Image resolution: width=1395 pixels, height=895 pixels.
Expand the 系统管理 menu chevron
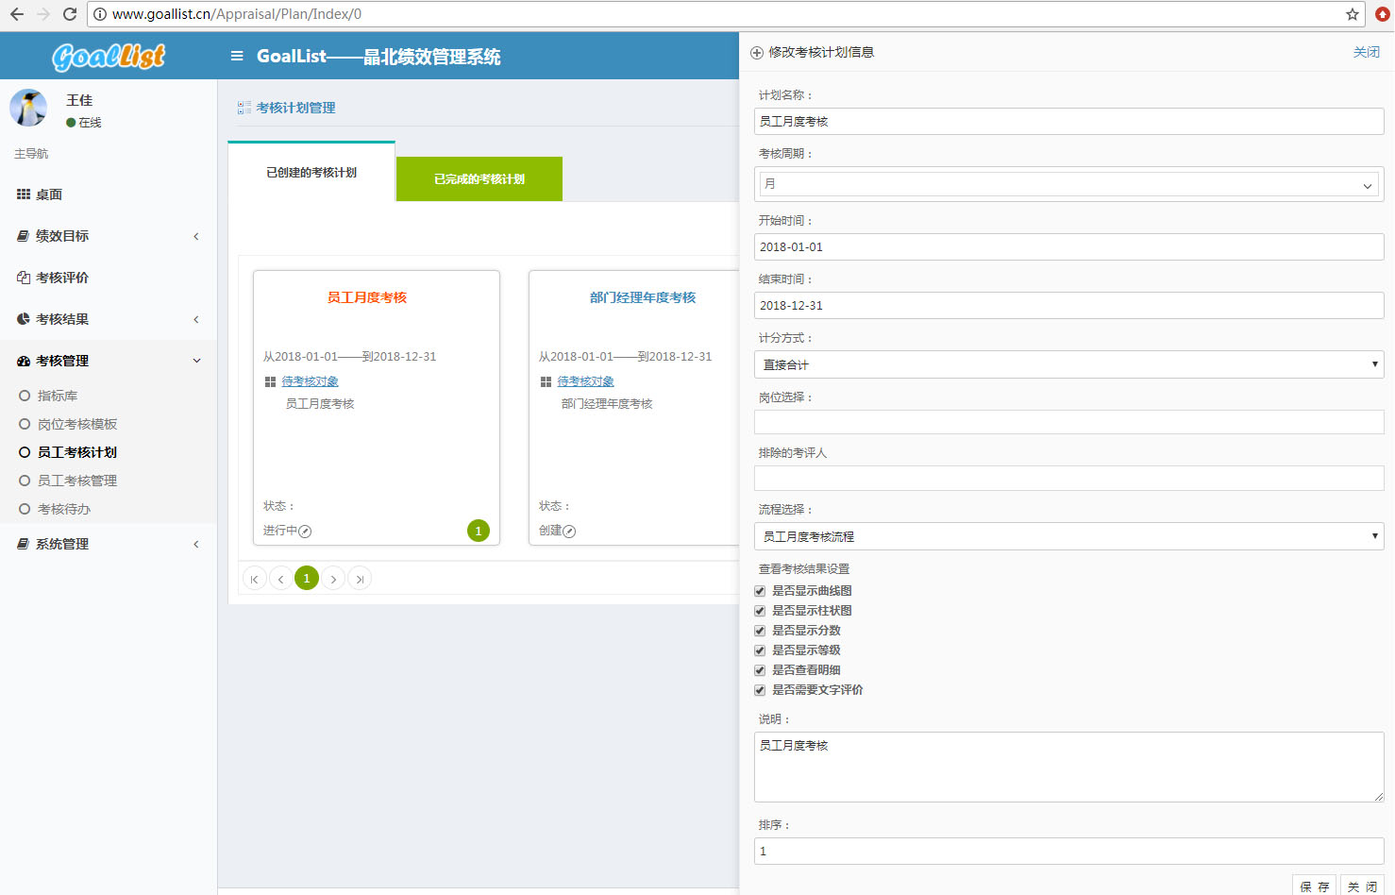(x=196, y=544)
